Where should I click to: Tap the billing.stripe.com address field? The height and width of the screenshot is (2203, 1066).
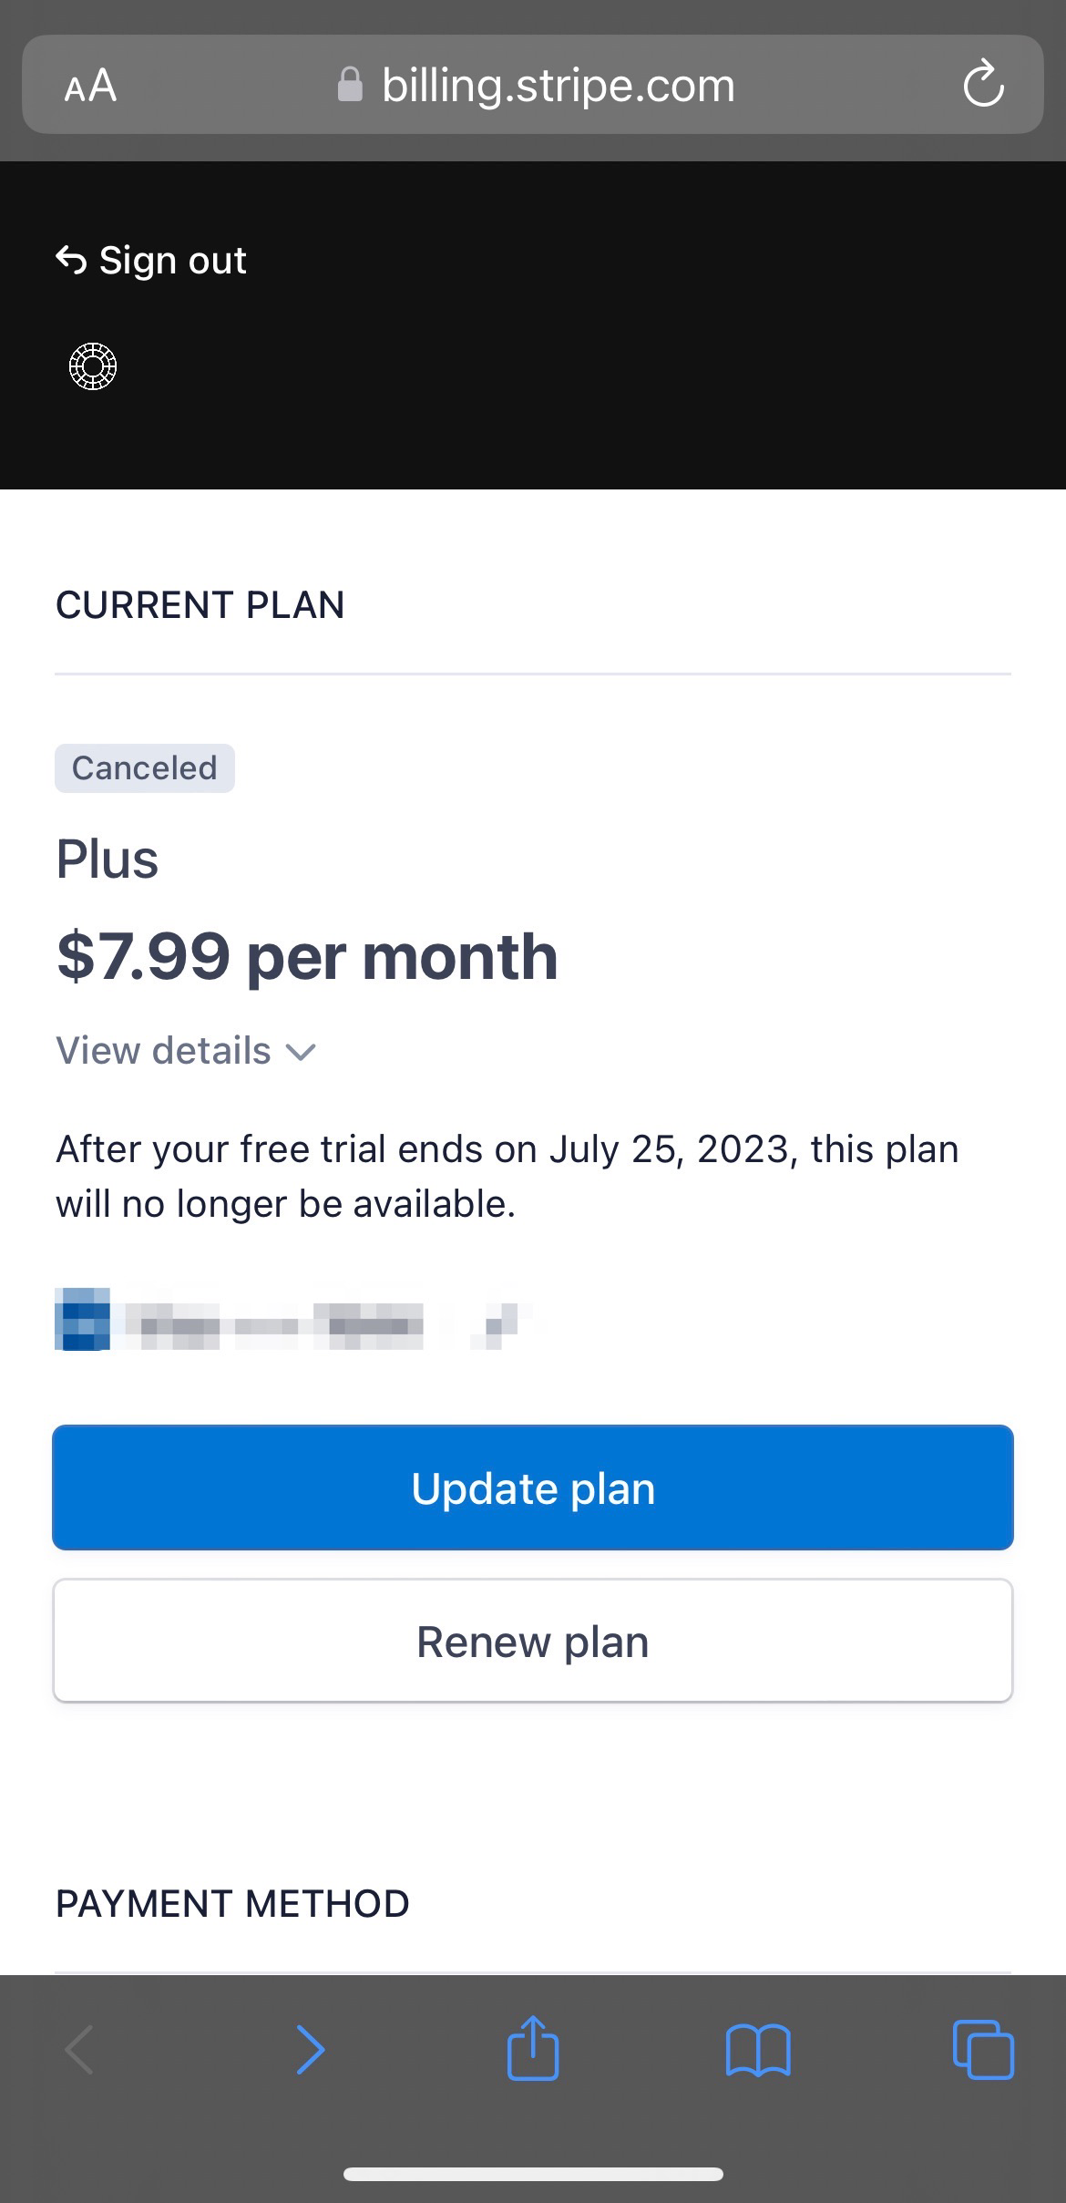pyautogui.click(x=533, y=85)
